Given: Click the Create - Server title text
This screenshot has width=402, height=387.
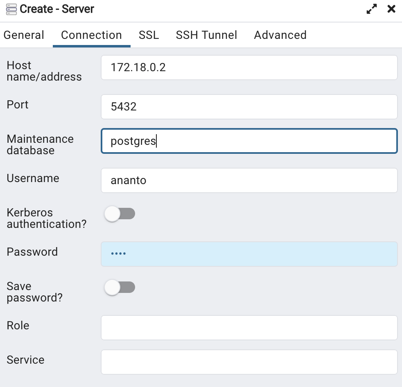Looking at the screenshot, I should pyautogui.click(x=57, y=9).
